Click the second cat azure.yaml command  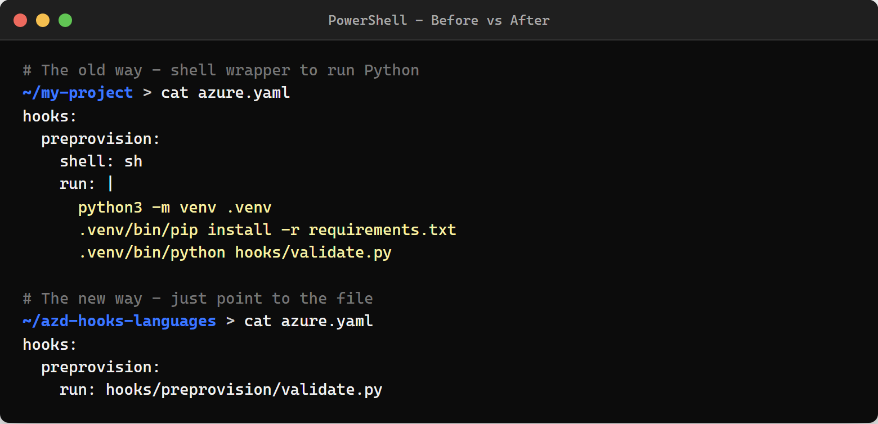308,321
